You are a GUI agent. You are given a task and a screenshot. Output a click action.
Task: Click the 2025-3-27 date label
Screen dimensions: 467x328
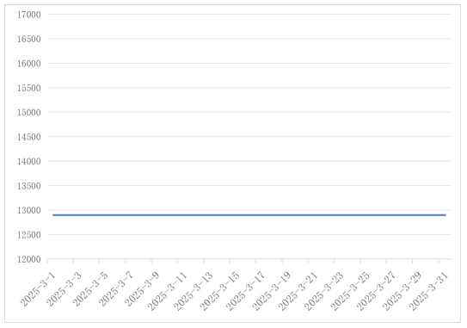(x=376, y=291)
